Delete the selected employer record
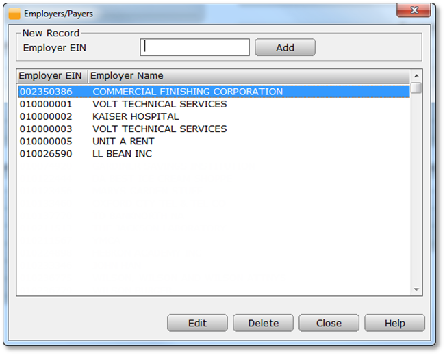The image size is (445, 355). (x=263, y=323)
